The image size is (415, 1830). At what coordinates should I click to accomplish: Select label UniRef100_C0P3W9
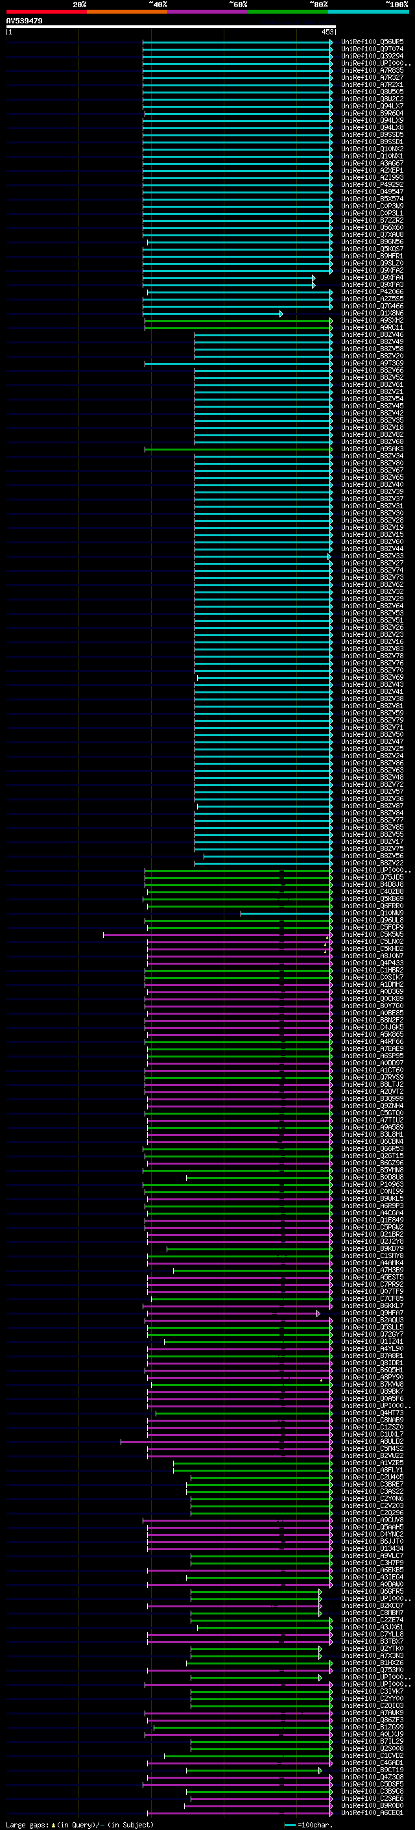(x=372, y=206)
